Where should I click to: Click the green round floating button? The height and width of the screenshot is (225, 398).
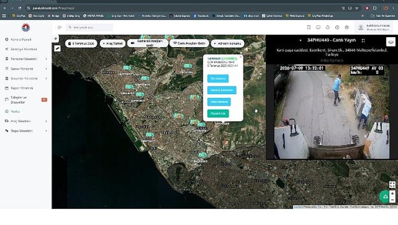(385, 197)
